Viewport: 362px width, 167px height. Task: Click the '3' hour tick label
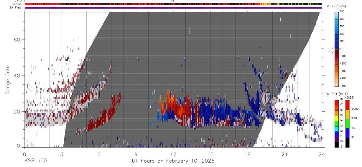pos(62,154)
